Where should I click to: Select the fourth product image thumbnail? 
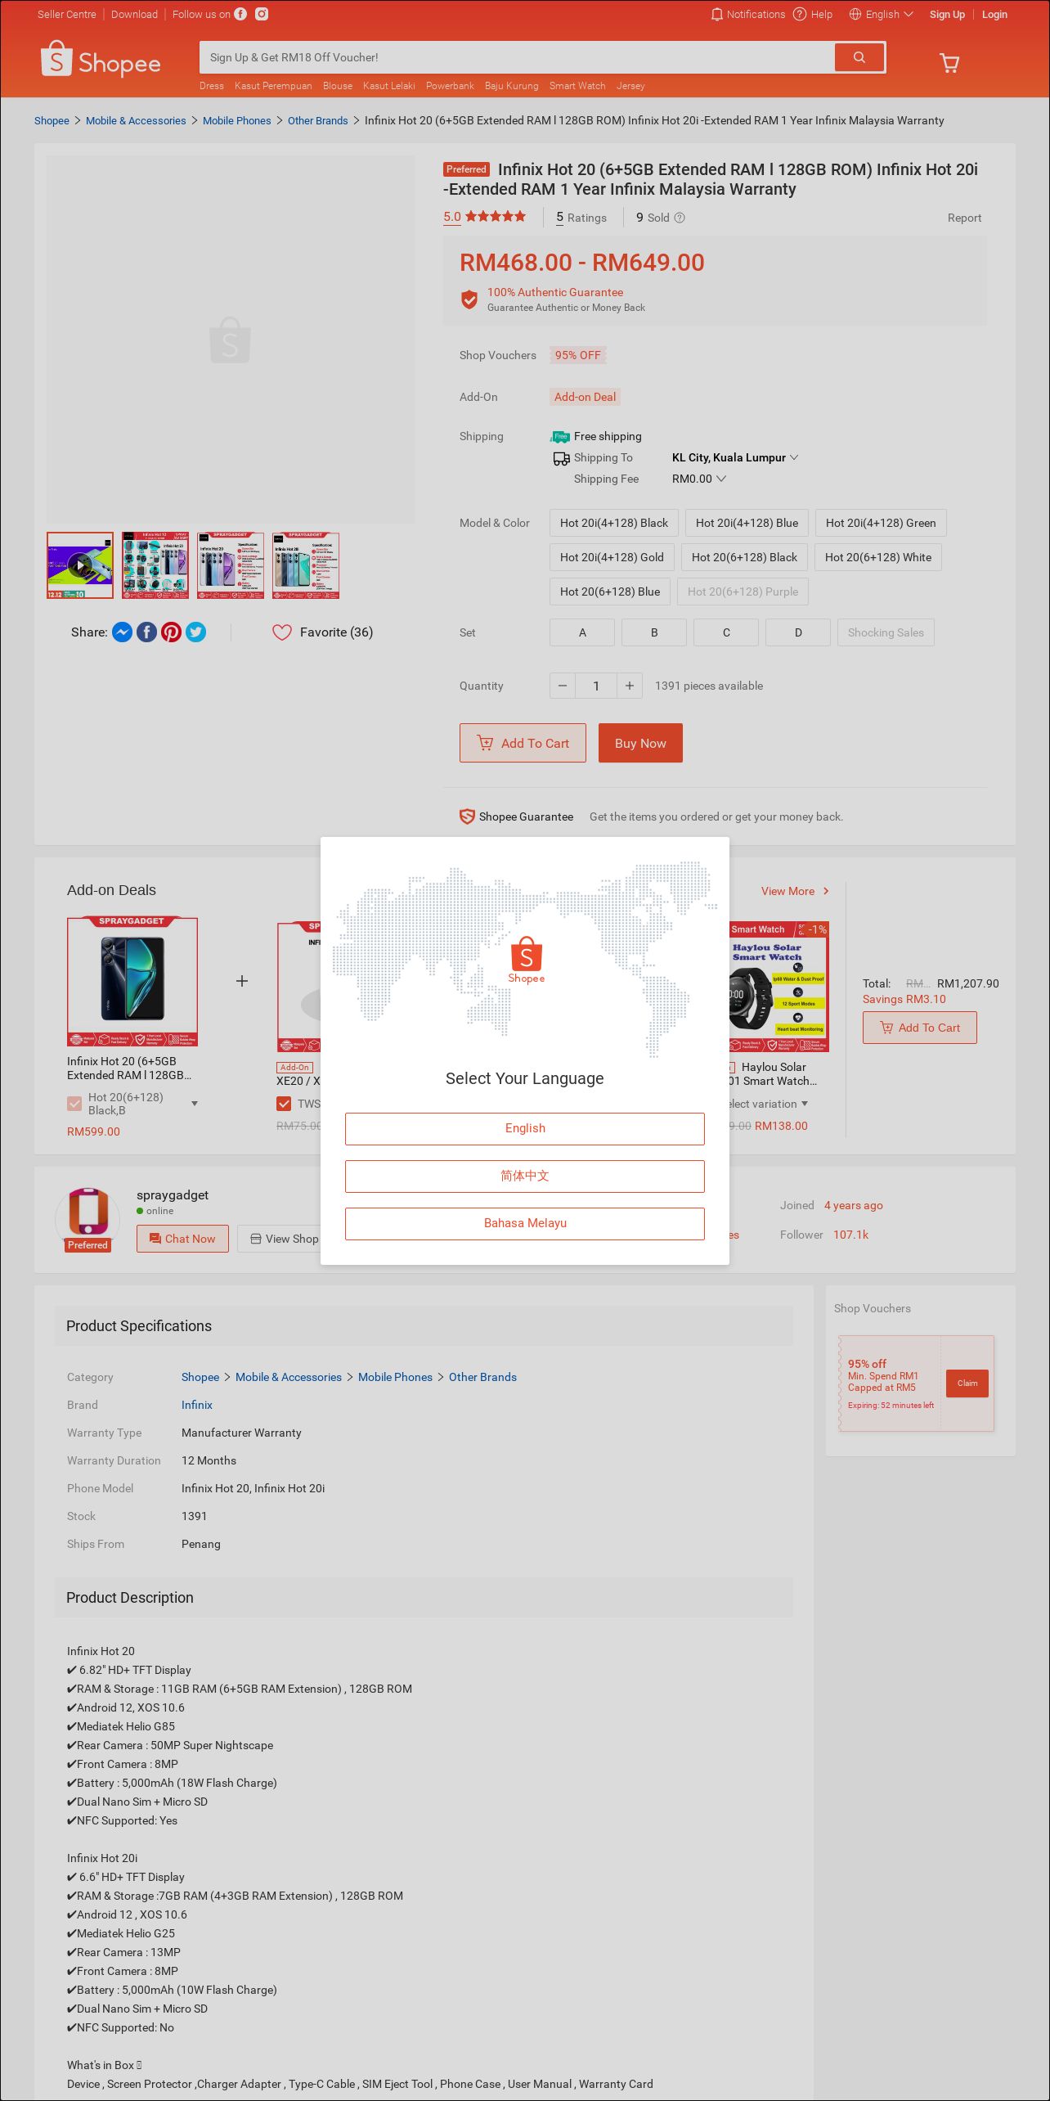[306, 565]
